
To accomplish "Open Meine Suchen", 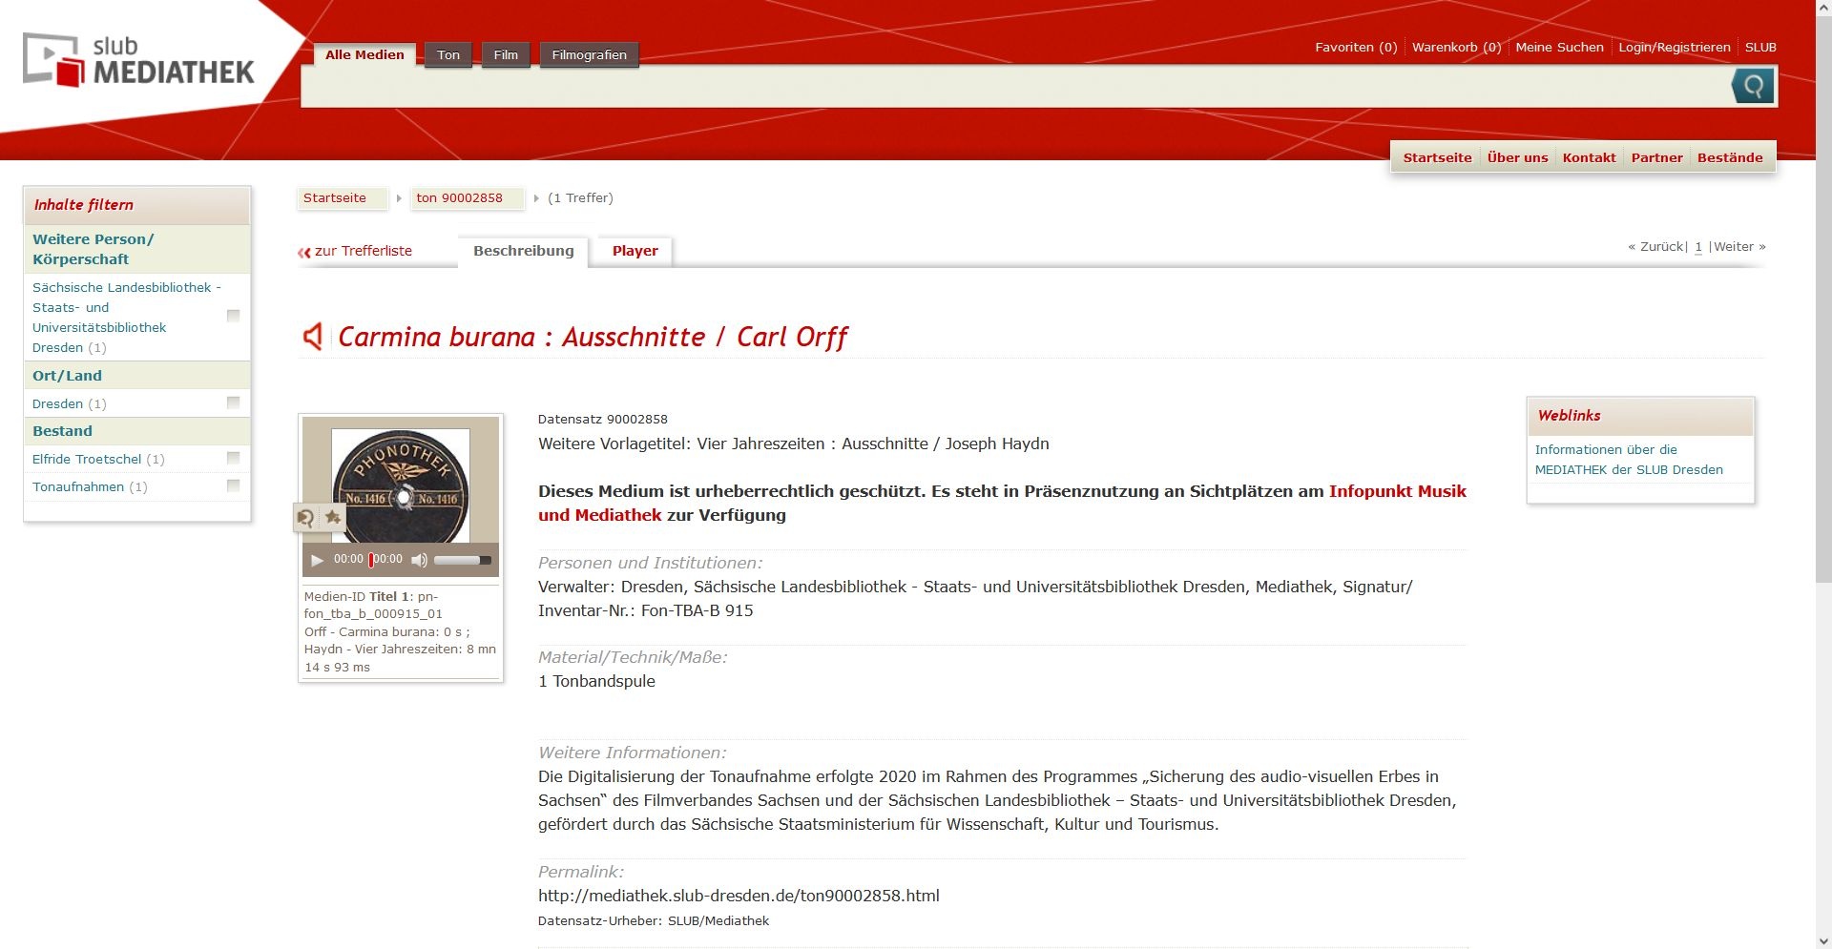I will pyautogui.click(x=1560, y=47).
